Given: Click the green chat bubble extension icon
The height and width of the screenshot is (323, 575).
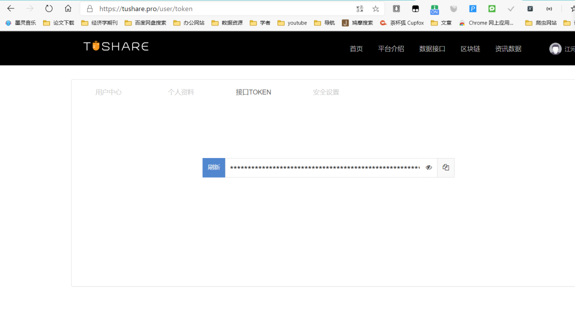Looking at the screenshot, I should click(x=492, y=9).
